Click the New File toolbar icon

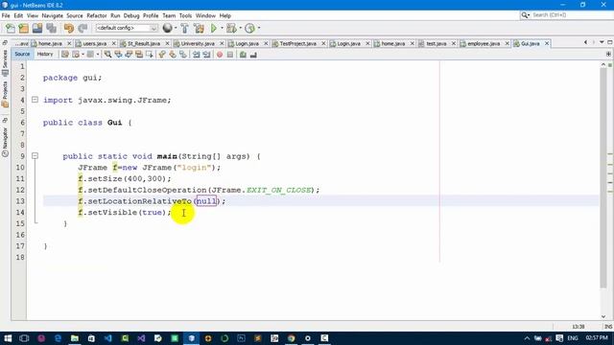[11, 28]
